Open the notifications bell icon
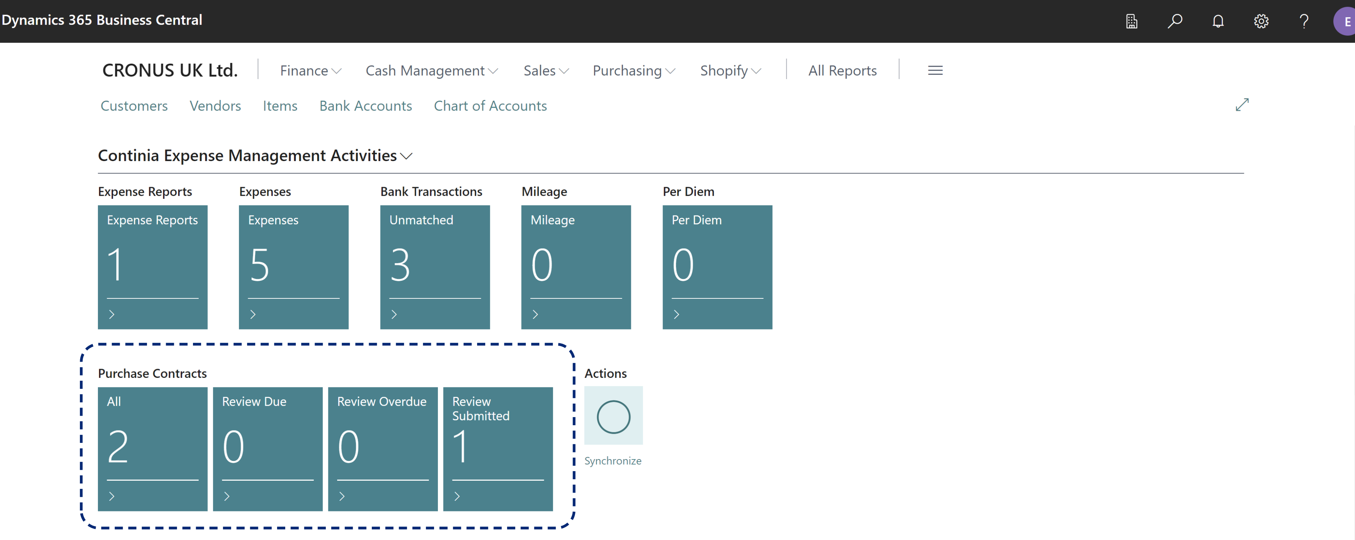This screenshot has width=1355, height=540. (1218, 21)
